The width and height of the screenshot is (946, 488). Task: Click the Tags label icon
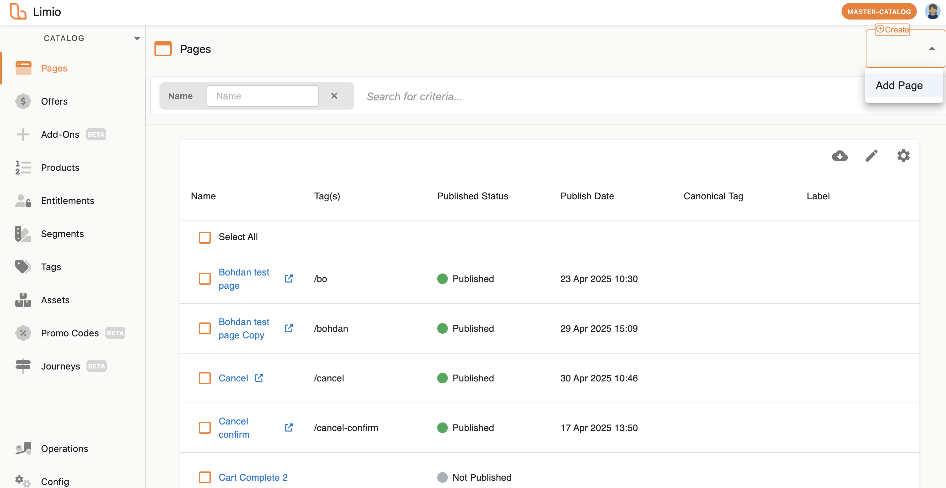(x=23, y=267)
